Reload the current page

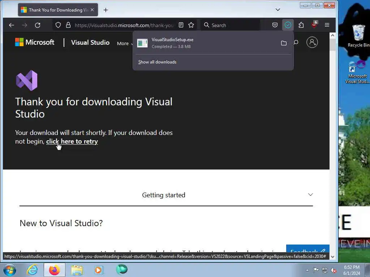point(38,25)
